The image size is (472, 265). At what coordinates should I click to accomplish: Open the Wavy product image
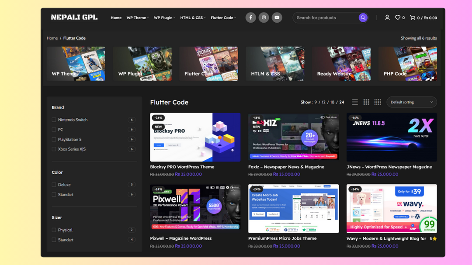click(392, 208)
